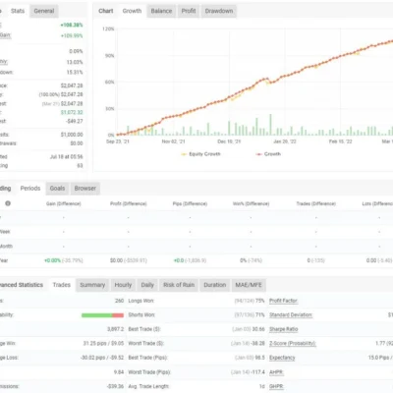393x393 pixels.
Task: Toggle the Growth legend marker
Action: click(x=258, y=154)
